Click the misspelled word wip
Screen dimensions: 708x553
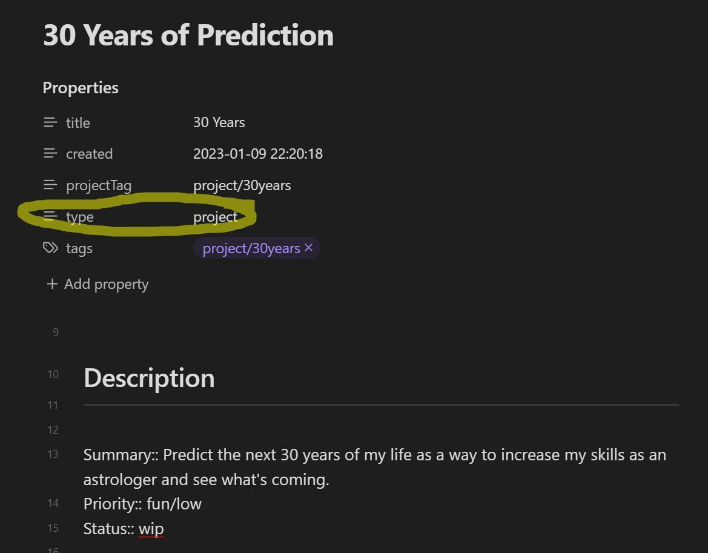tap(151, 529)
